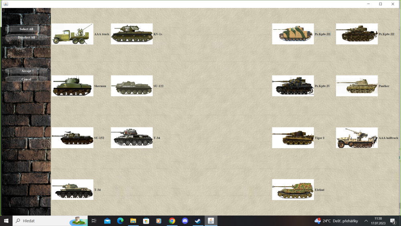Choose the striped camouflage Pz.Kpfw.III image
Image resolution: width=401 pixels, height=226 pixels.
point(293,34)
